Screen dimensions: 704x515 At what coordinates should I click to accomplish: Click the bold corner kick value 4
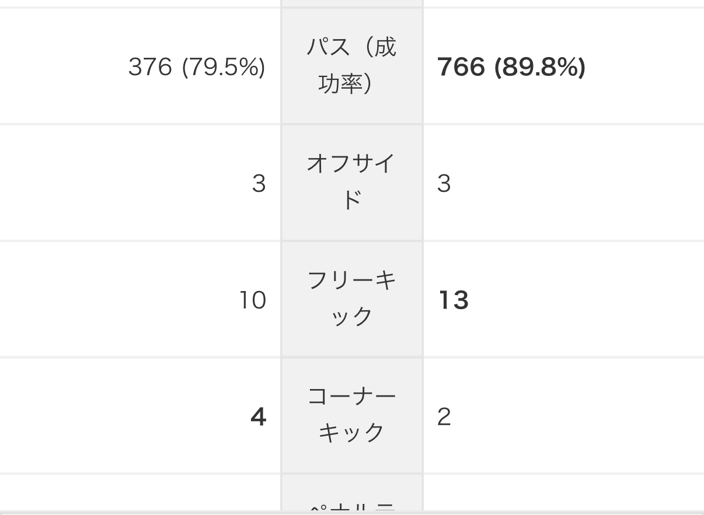click(x=258, y=417)
